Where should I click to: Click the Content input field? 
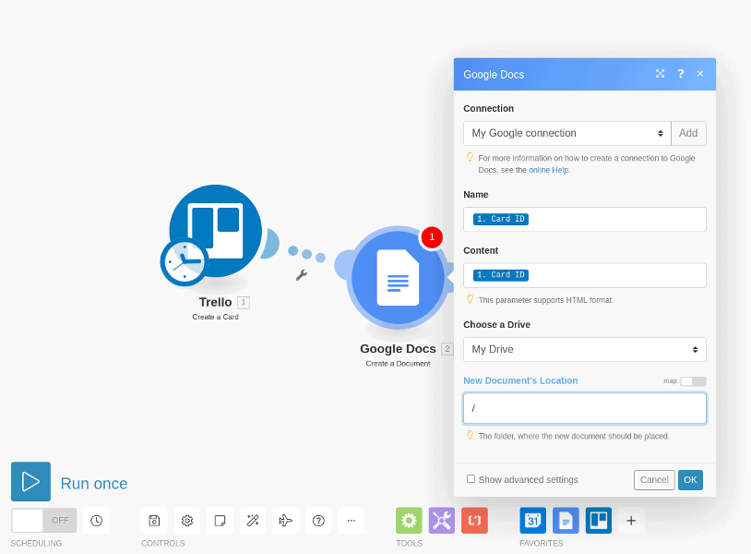(585, 275)
